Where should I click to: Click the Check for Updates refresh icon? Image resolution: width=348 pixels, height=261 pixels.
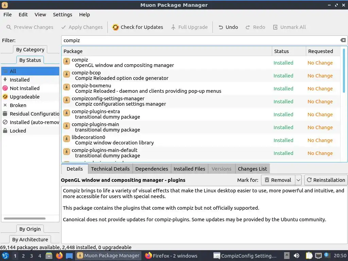pyautogui.click(x=116, y=27)
